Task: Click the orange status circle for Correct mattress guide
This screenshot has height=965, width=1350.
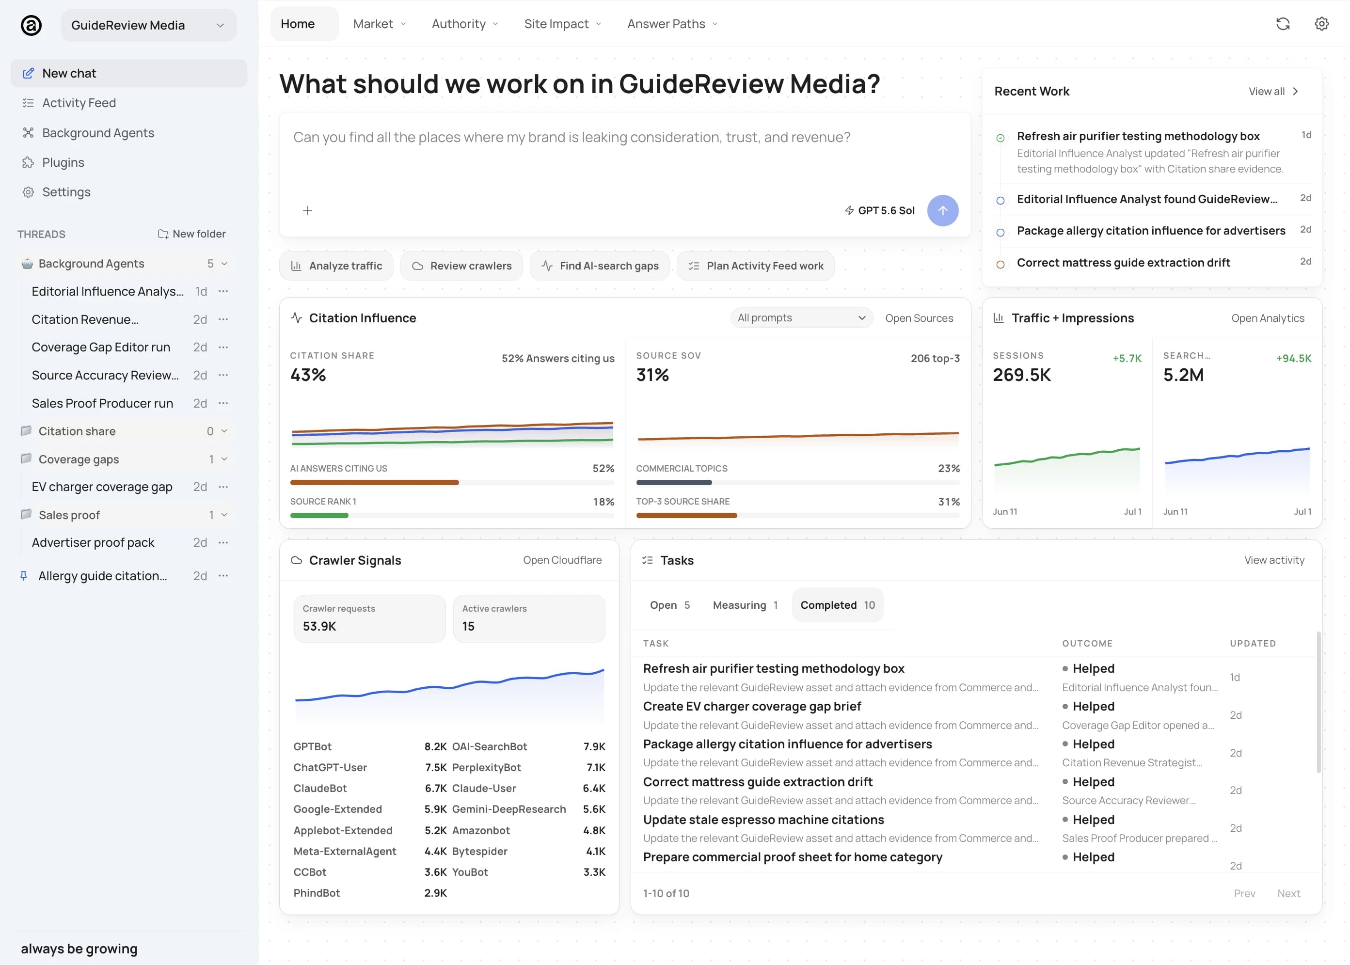Action: pyautogui.click(x=1001, y=265)
